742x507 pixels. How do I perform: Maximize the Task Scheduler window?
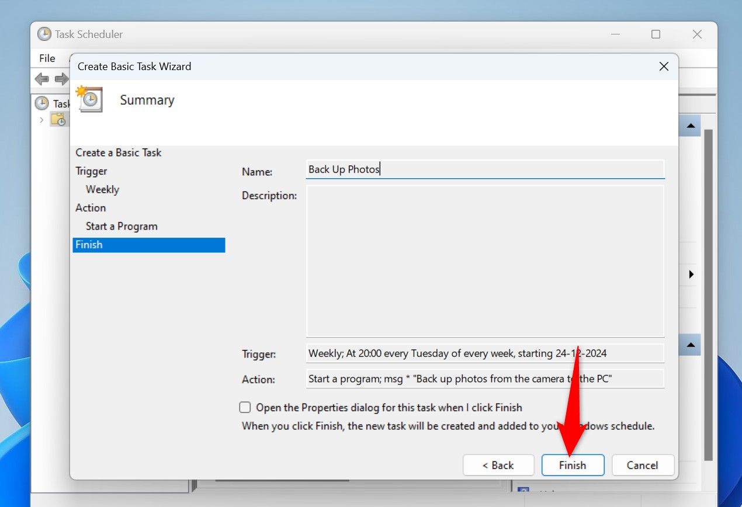[656, 34]
